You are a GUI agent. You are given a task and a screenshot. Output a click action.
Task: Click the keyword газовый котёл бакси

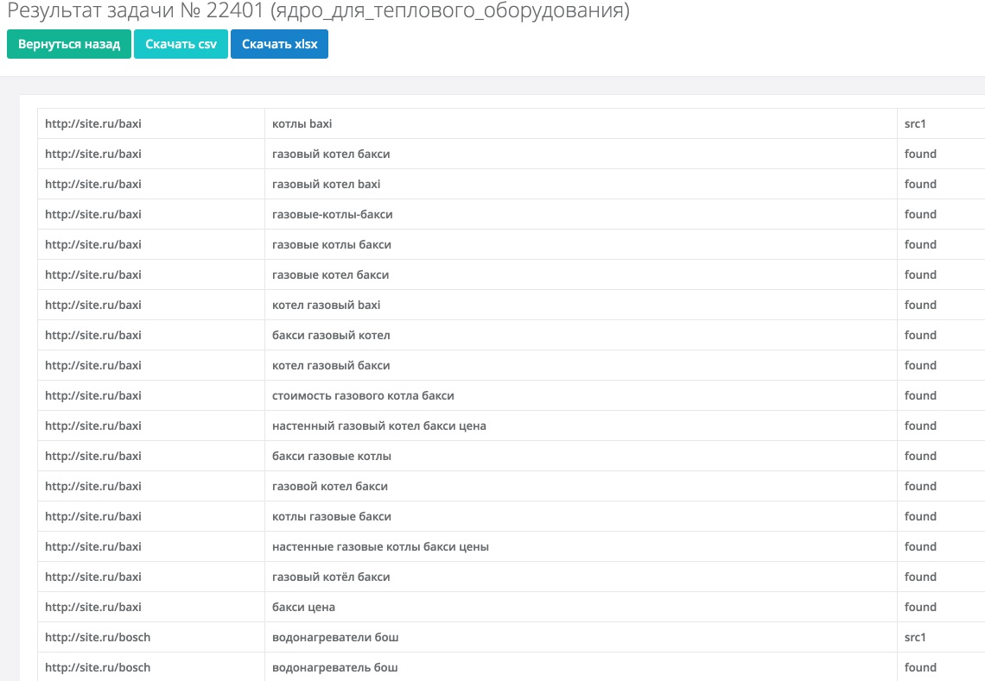click(331, 577)
